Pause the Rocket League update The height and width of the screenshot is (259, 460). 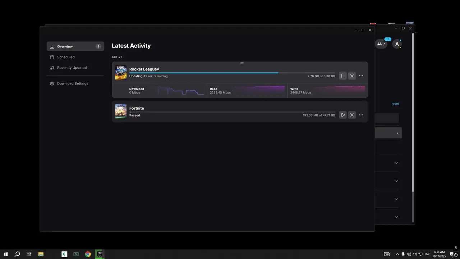pos(343,76)
